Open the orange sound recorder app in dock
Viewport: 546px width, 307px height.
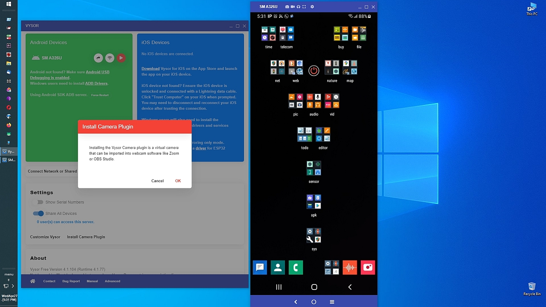click(x=350, y=267)
